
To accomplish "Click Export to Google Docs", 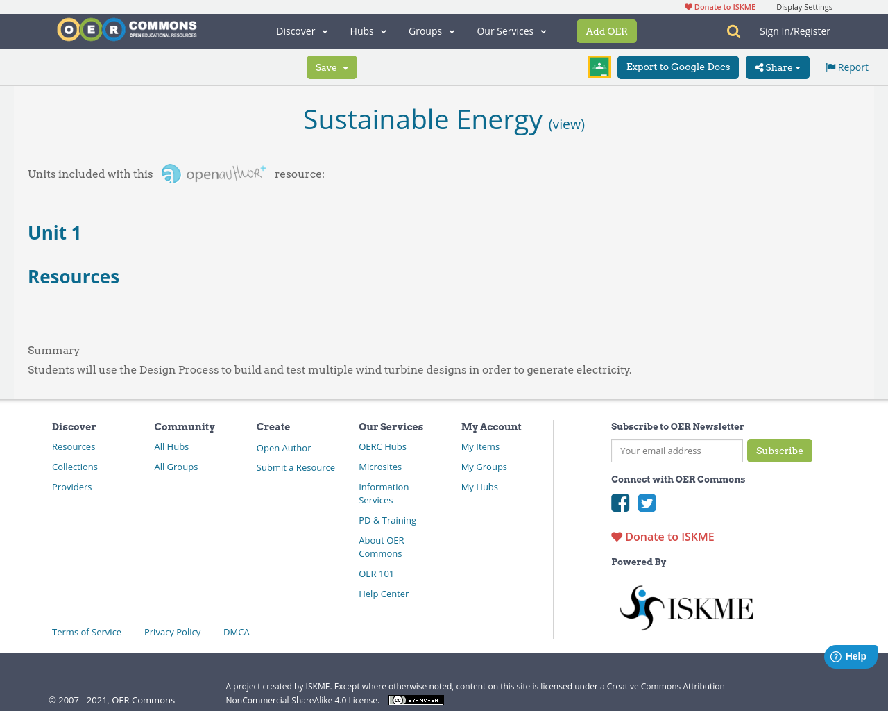I will 678,67.
